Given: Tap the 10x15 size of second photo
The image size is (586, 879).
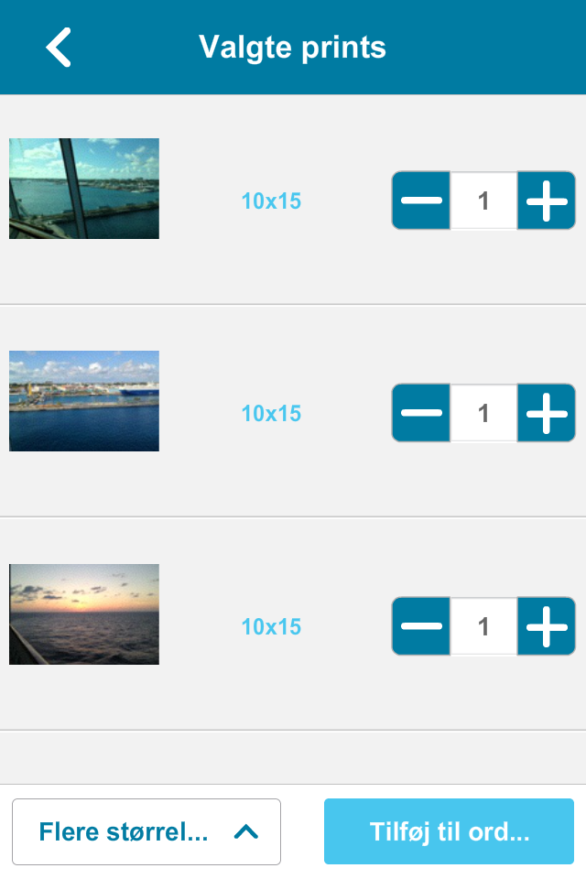Looking at the screenshot, I should (271, 413).
